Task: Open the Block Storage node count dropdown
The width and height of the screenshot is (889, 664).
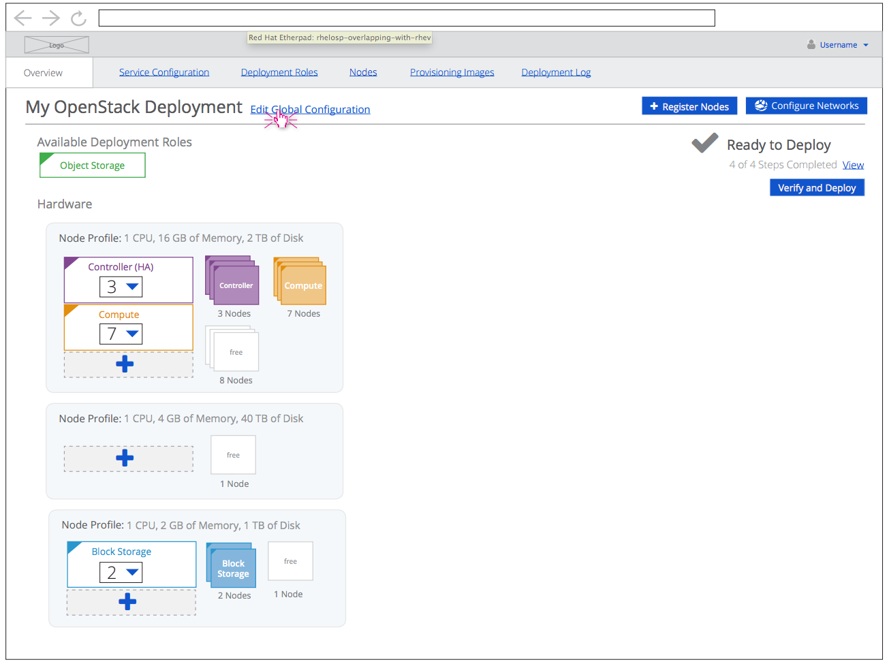Action: tap(121, 573)
